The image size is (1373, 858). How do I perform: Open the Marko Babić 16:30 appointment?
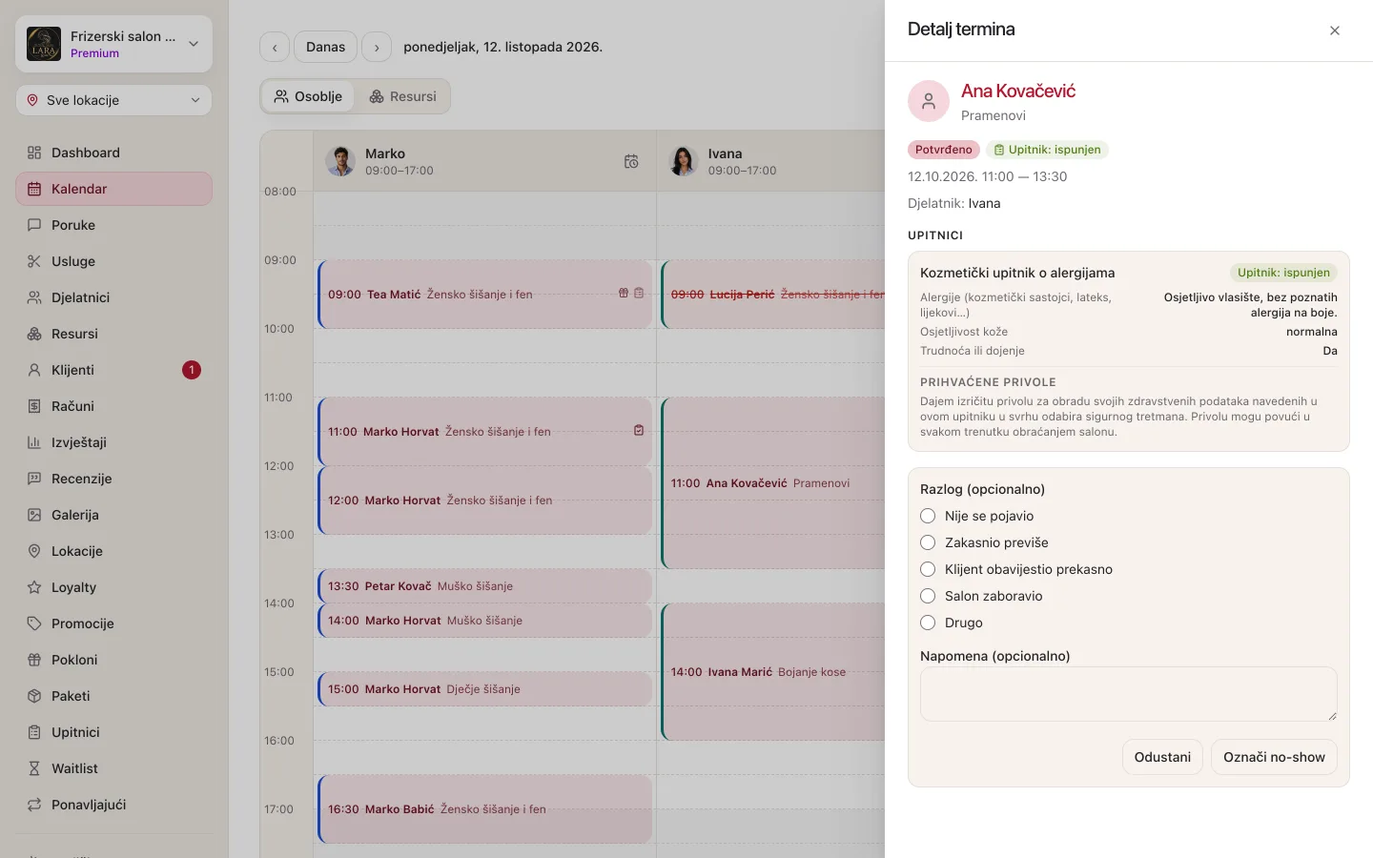pos(485,809)
